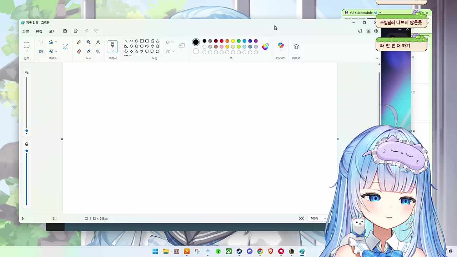The image size is (457, 257).
Task: Pick the yellow color swatch
Action: pos(233,41)
